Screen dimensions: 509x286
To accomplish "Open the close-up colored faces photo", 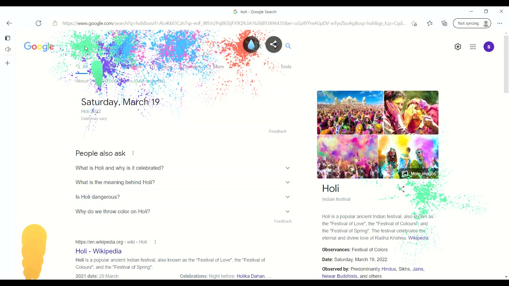I will click(x=411, y=112).
